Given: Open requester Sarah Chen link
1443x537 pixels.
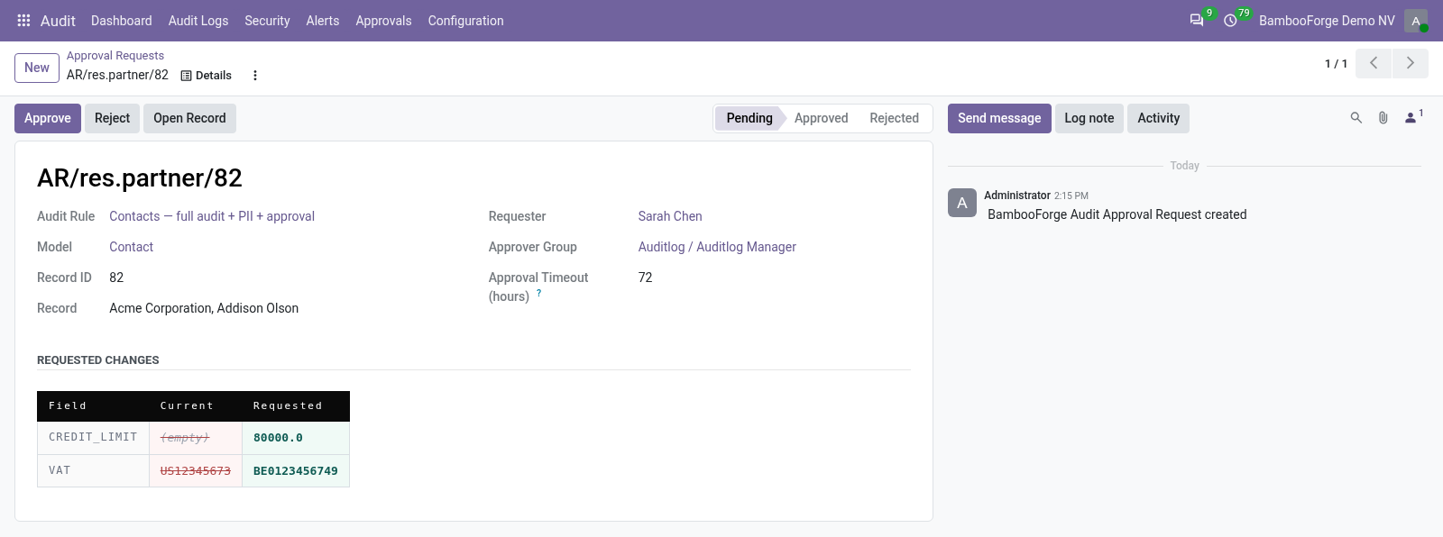Looking at the screenshot, I should coord(670,216).
